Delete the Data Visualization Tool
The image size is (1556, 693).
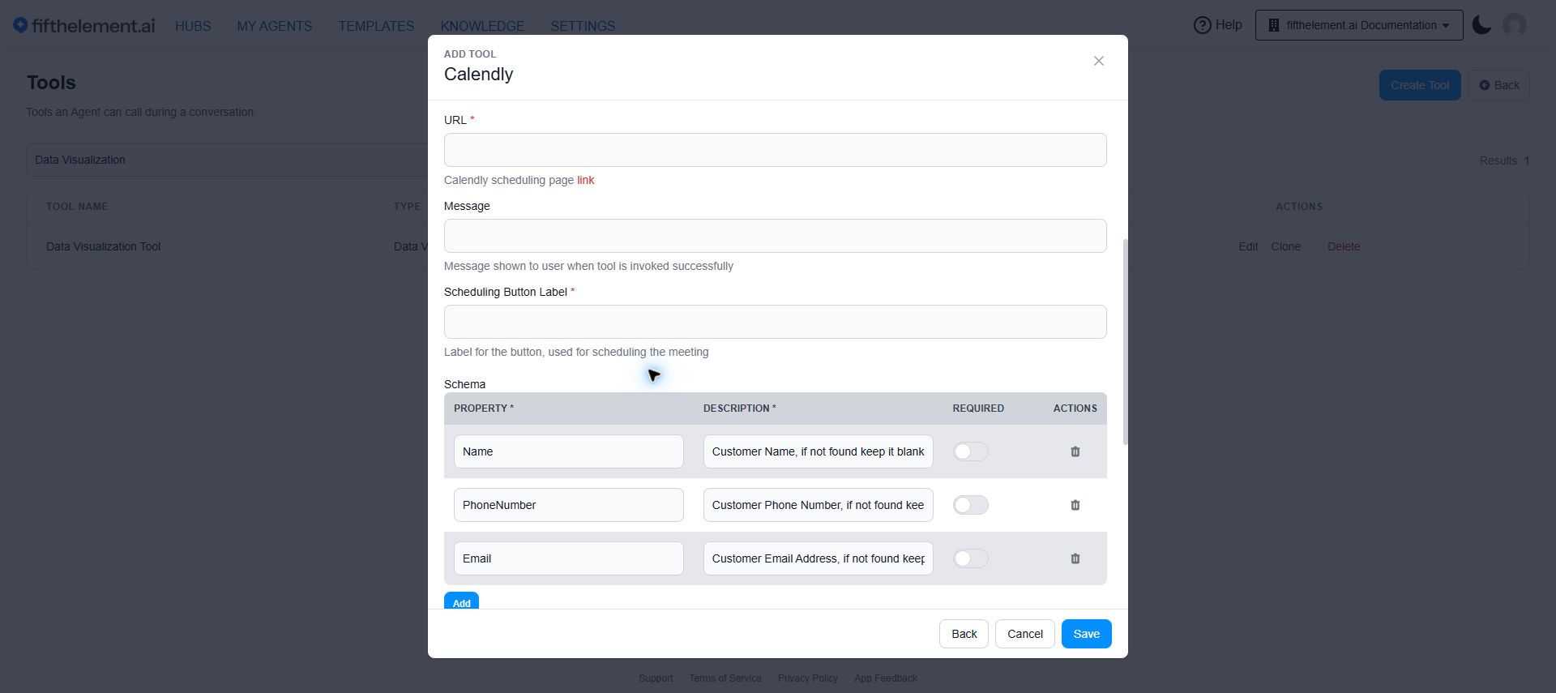(x=1344, y=246)
